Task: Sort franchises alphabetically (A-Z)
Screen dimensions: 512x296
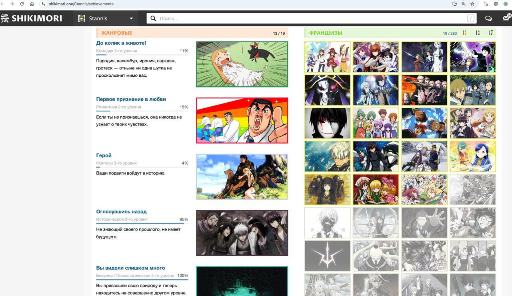Action: tap(478, 33)
